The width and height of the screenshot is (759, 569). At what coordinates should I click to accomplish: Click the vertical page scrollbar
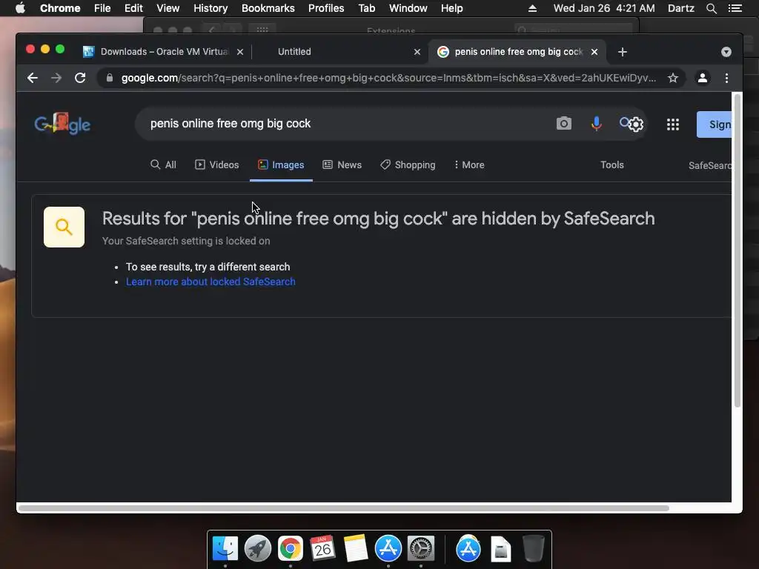(738, 252)
